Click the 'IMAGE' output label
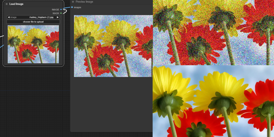The image size is (274, 137). (55, 10)
